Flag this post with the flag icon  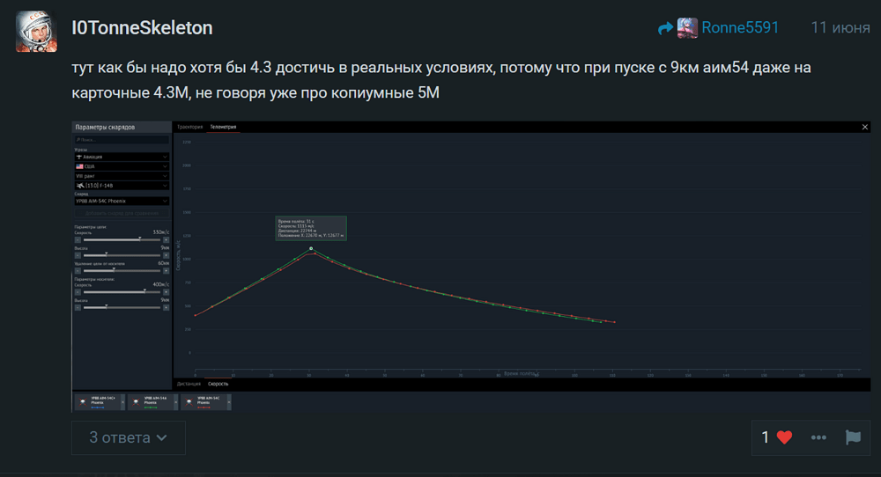click(x=853, y=437)
